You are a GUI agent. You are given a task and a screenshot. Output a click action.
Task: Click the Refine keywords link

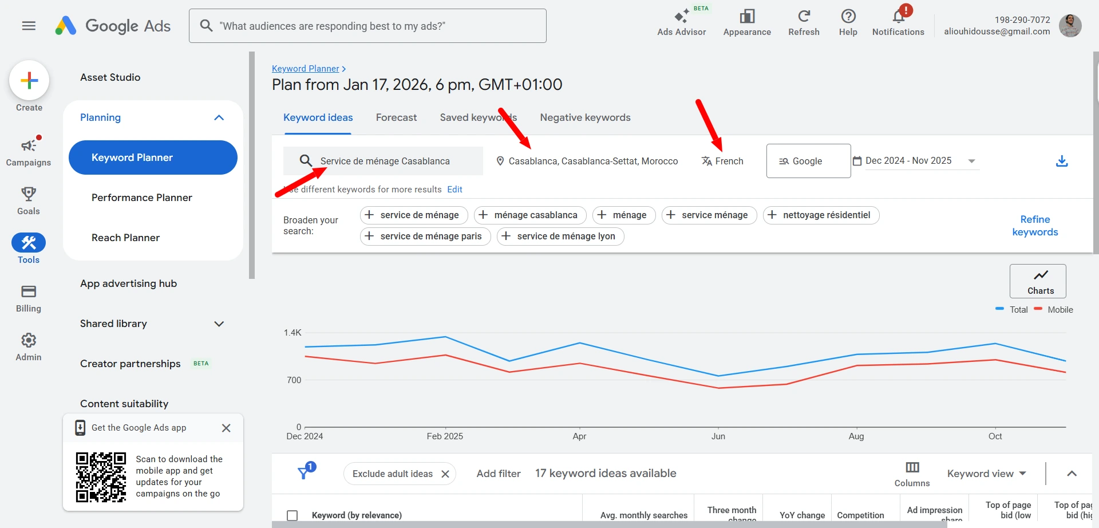1035,226
